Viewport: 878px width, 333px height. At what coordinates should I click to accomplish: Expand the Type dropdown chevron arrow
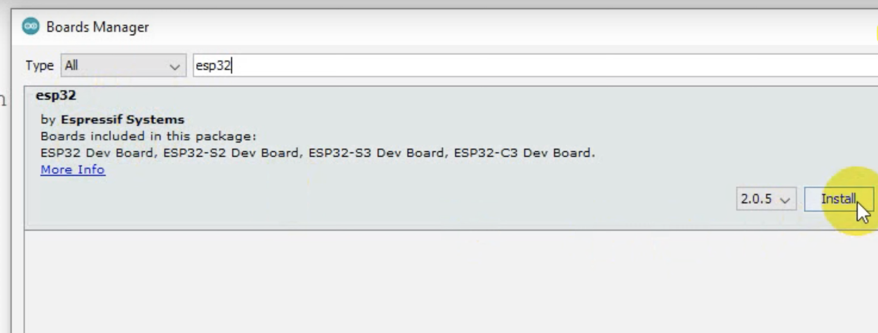click(175, 66)
